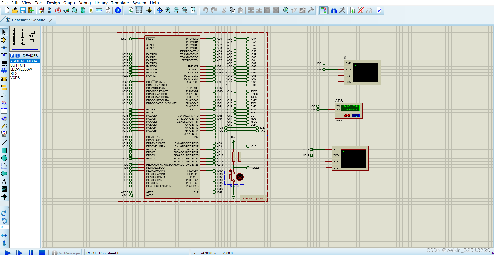Rotate anti-clockwise using the left toolbar arrow
Viewport: 494px width, 255px height.
click(x=4, y=221)
